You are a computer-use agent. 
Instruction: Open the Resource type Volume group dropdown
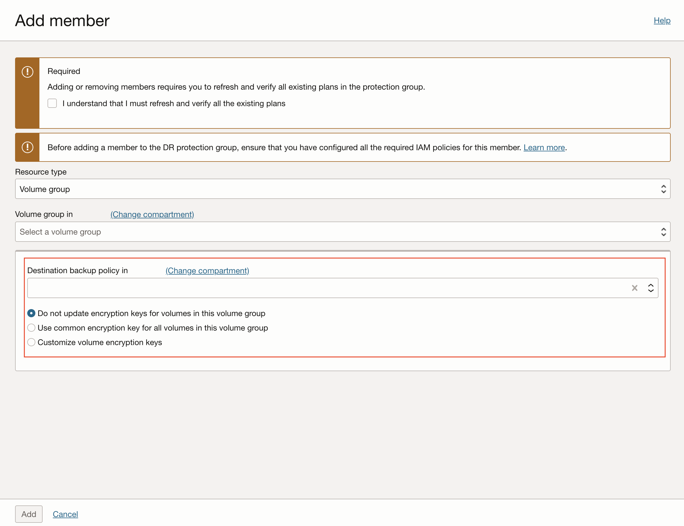click(313, 189)
